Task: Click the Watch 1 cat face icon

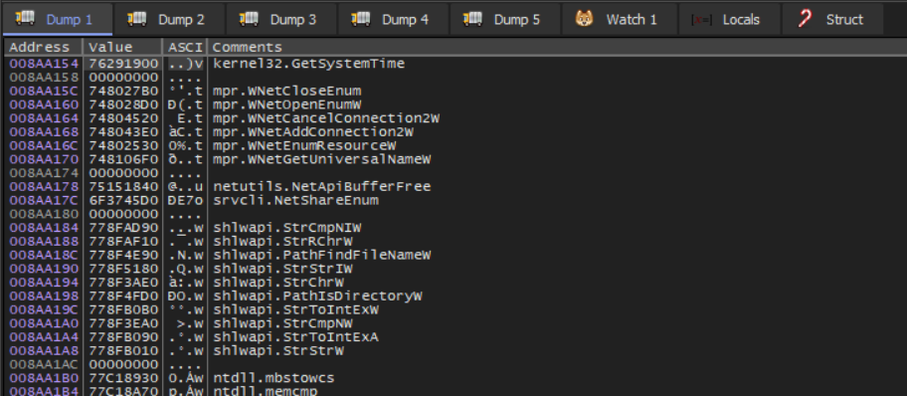Action: 584,19
